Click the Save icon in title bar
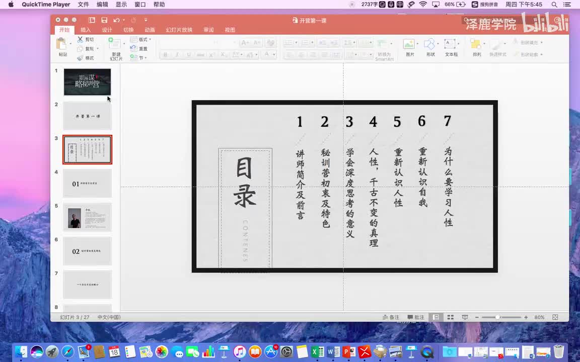 104,20
